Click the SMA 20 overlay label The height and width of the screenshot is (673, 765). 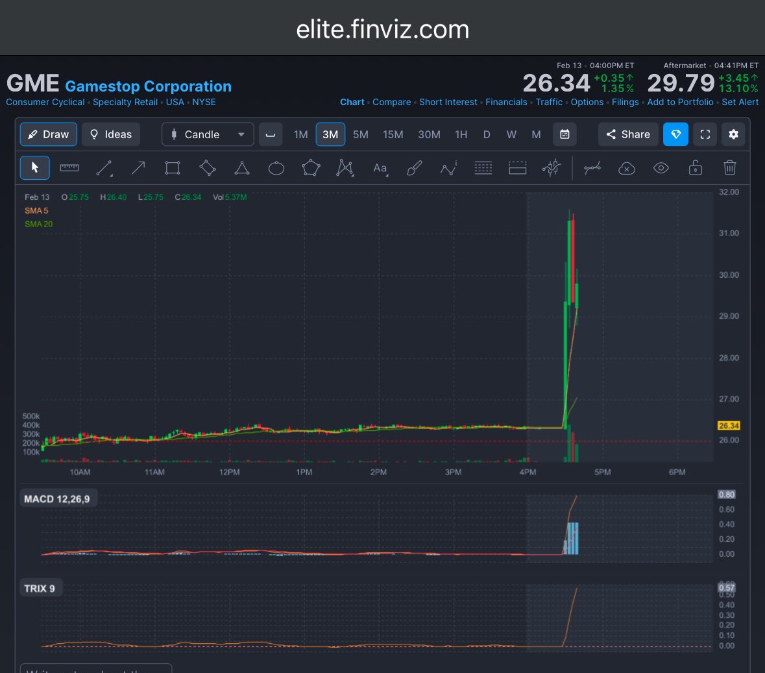pos(38,224)
